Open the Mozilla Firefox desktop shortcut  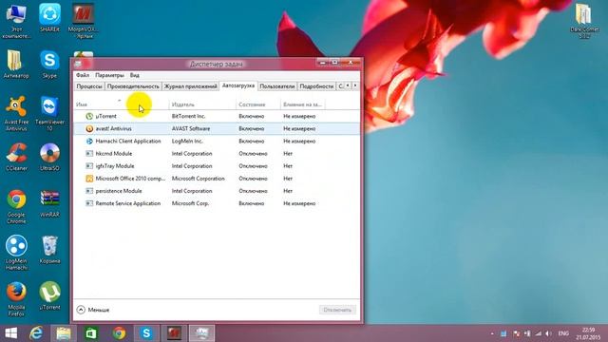(16, 299)
